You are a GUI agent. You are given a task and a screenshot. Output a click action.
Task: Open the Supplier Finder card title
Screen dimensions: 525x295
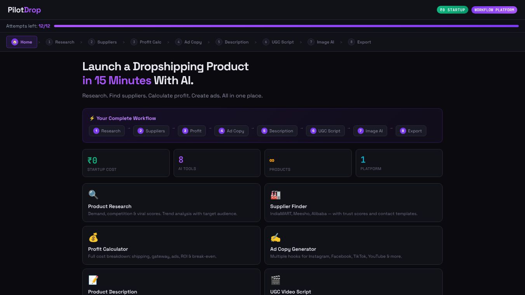click(289, 206)
